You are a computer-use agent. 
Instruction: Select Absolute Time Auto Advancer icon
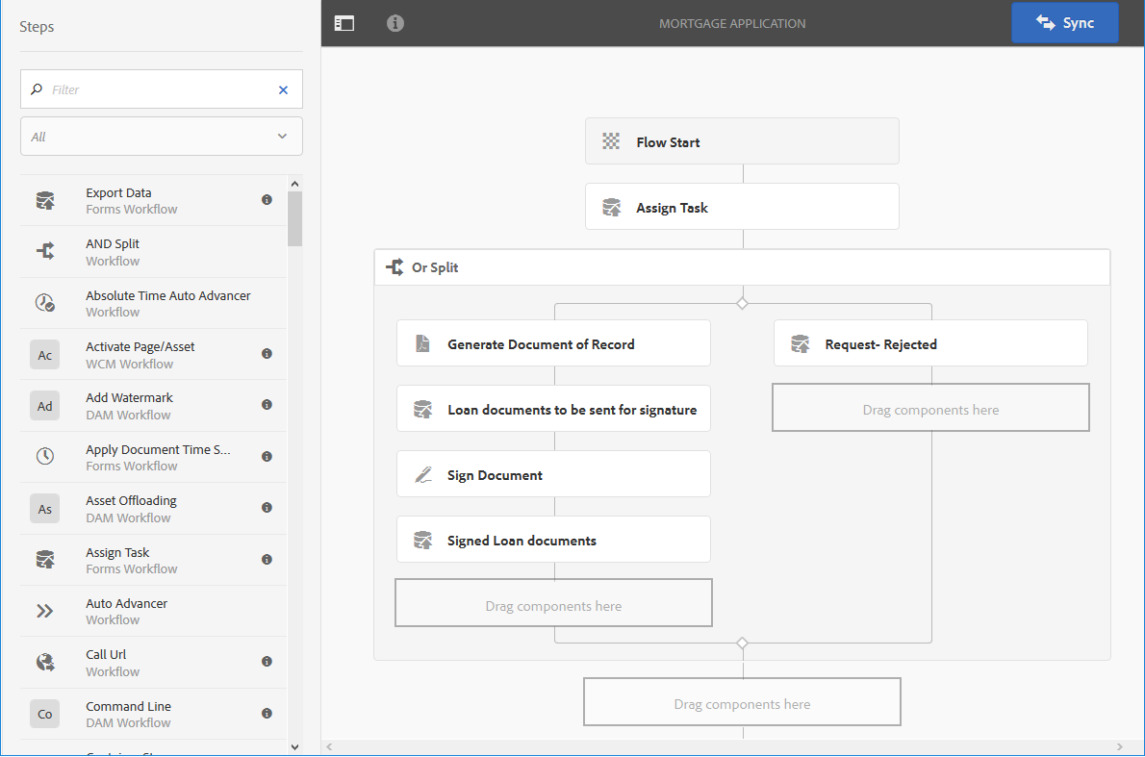coord(45,303)
